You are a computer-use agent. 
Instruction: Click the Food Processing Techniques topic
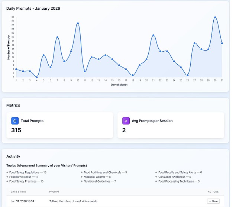[x=179, y=181]
